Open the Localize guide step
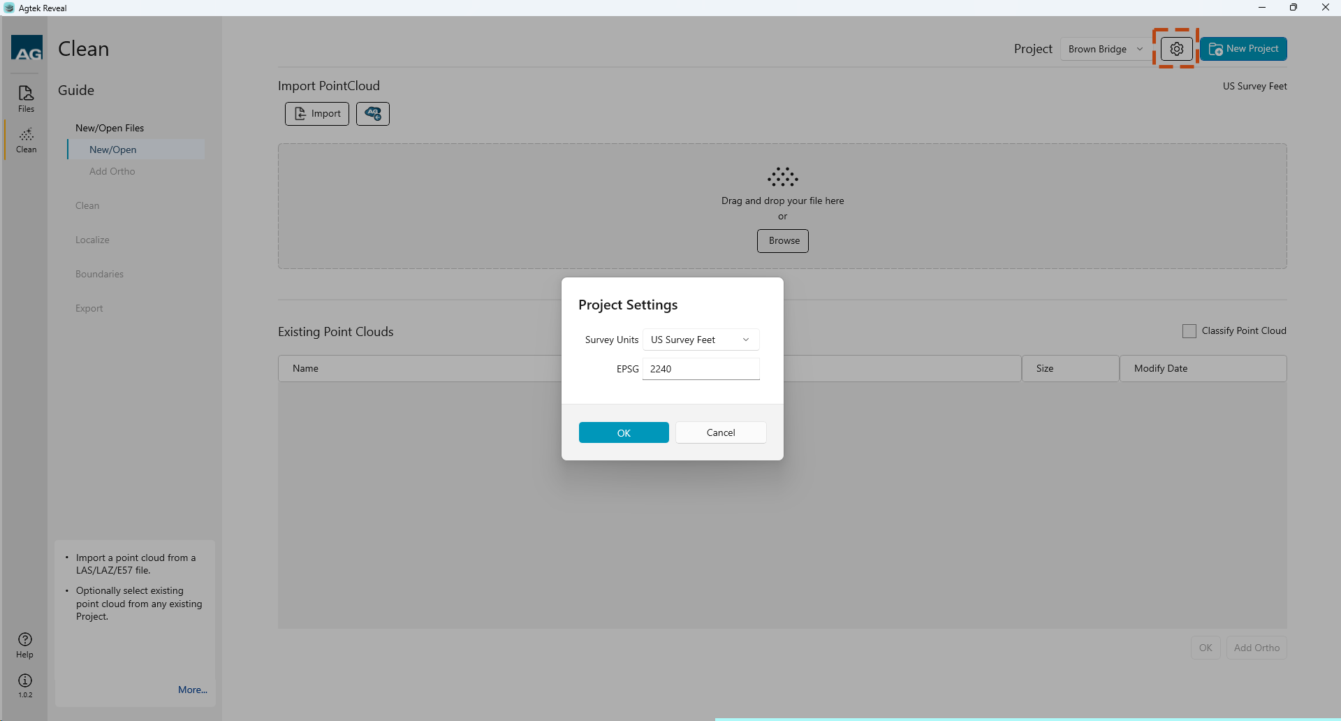This screenshot has width=1341, height=721. tap(92, 240)
